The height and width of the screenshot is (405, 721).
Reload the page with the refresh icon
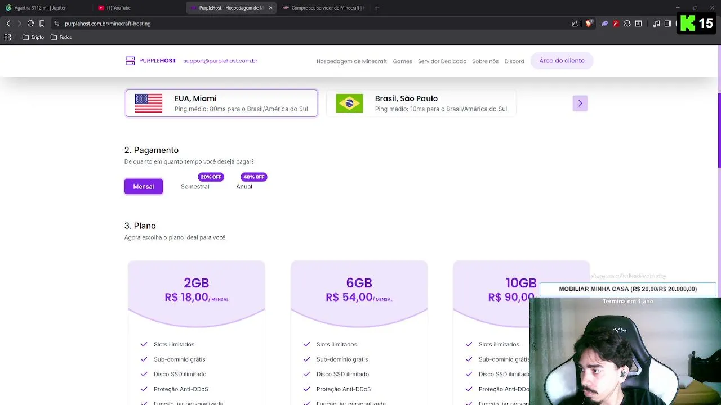(x=30, y=24)
